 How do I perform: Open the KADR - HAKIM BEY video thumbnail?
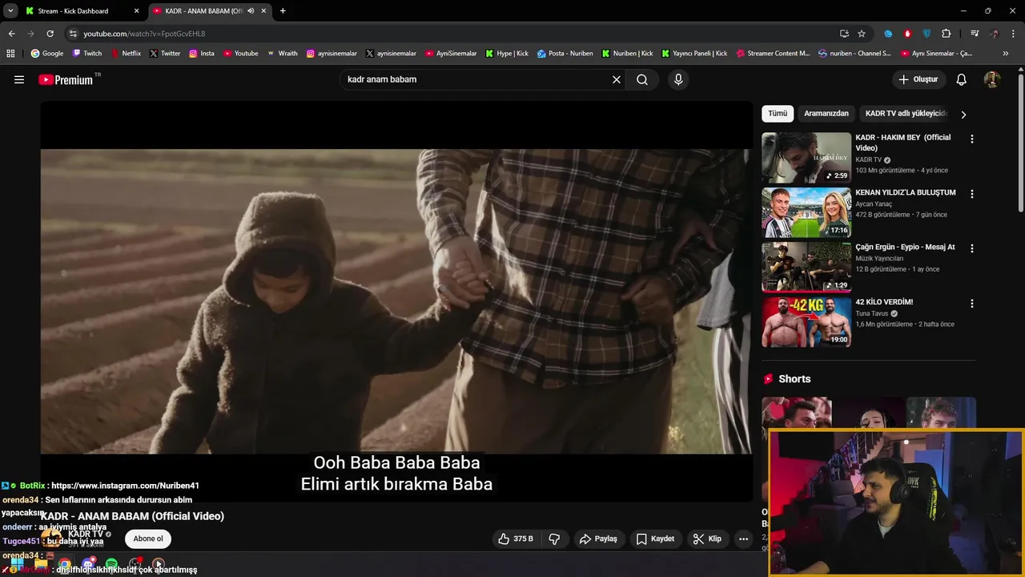tap(806, 158)
